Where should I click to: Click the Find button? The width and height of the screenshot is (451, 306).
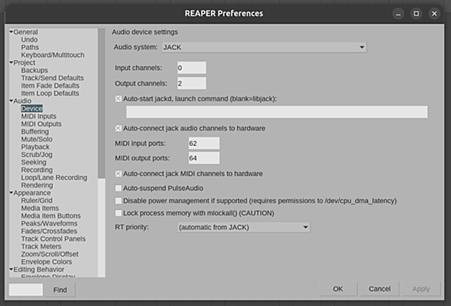tap(60, 290)
